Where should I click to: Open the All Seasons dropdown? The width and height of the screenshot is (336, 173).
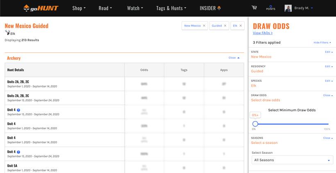click(x=292, y=160)
